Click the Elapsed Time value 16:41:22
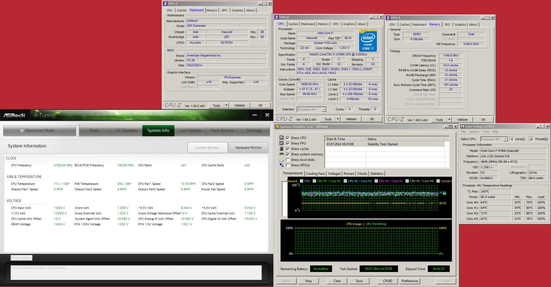 point(438,269)
